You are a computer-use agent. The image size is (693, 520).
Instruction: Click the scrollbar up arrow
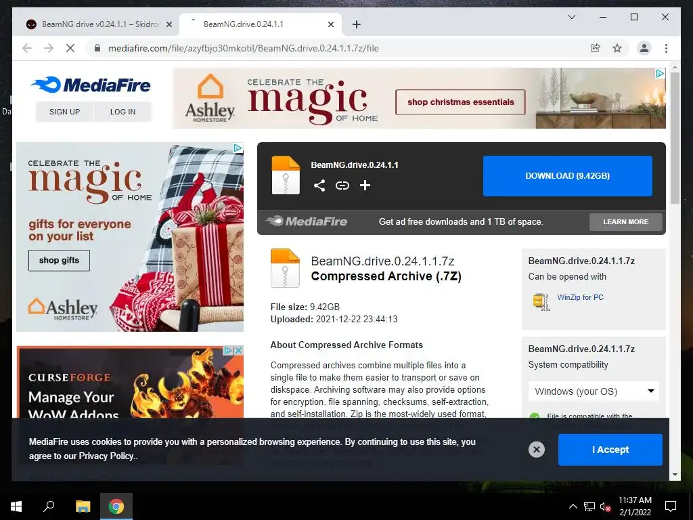(675, 67)
